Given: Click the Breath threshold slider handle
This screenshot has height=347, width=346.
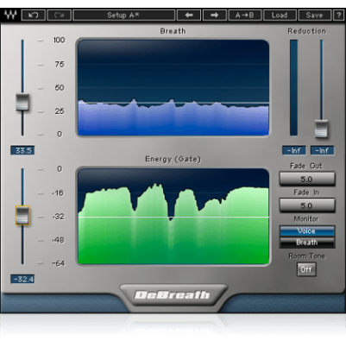Looking at the screenshot, I should coord(22,102).
